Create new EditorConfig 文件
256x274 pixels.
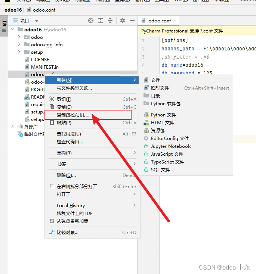(x=186, y=138)
